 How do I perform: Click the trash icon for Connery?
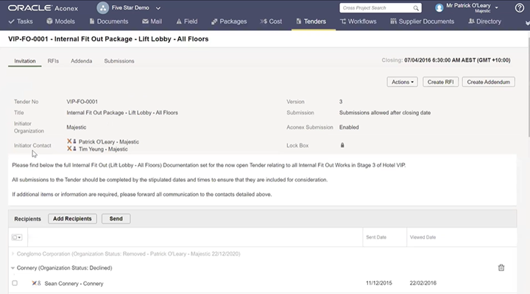[501, 267]
